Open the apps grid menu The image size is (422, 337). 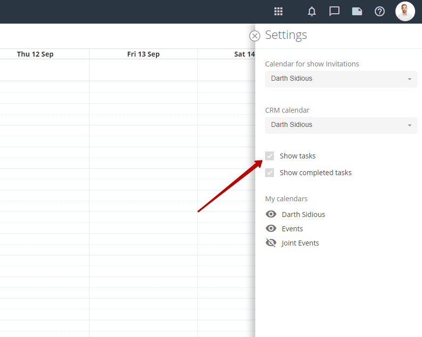click(x=278, y=11)
